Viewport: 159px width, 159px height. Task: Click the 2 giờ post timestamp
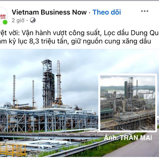pyautogui.click(x=18, y=20)
